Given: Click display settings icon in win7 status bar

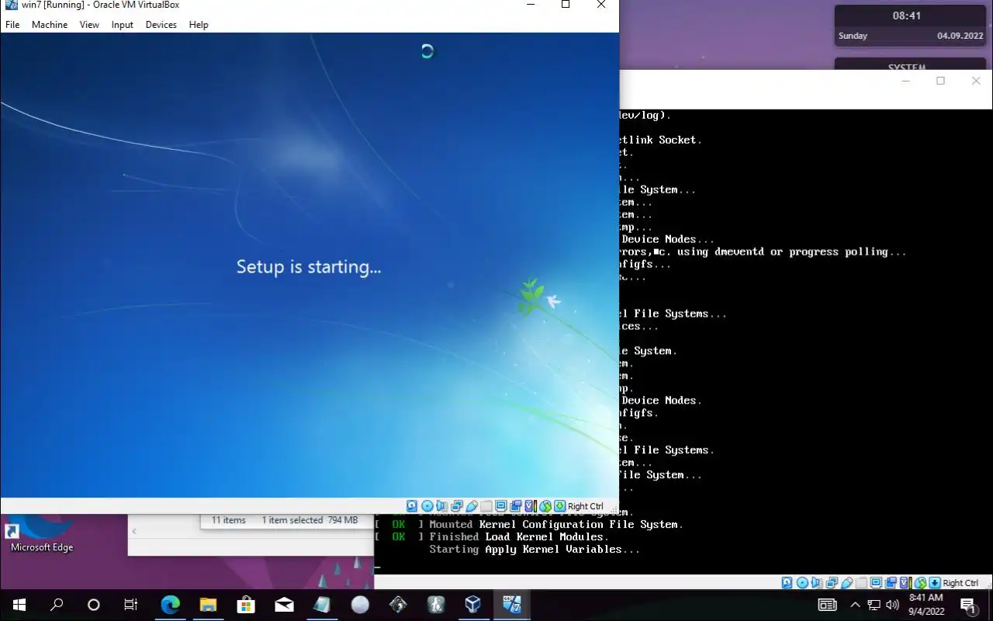Looking at the screenshot, I should pos(501,506).
